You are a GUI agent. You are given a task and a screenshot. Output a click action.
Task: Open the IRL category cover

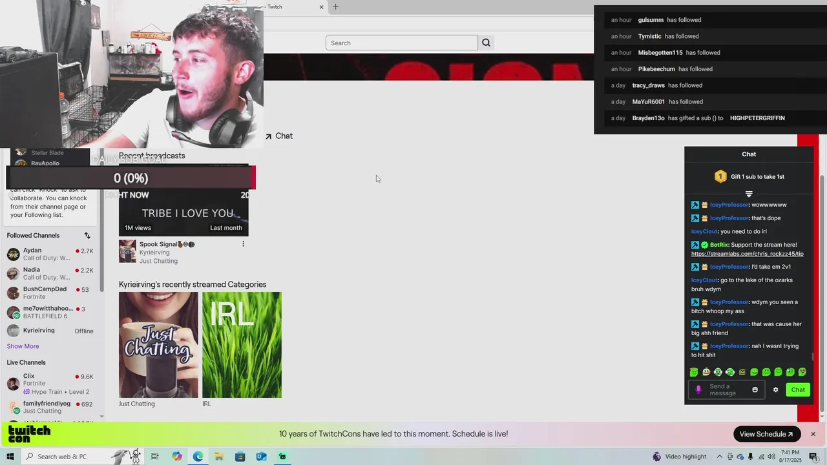tap(242, 345)
